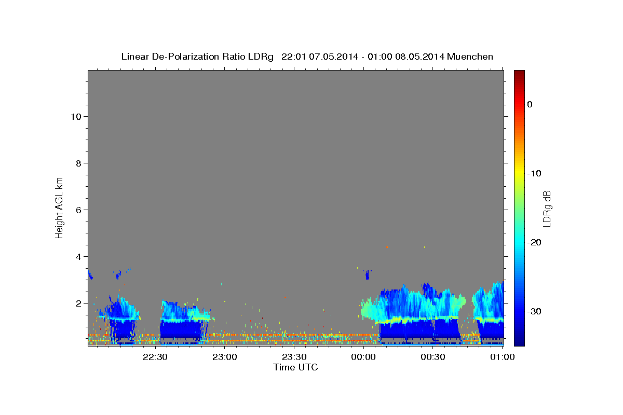
Task: Click the 8 km height tick label
Action: click(78, 163)
